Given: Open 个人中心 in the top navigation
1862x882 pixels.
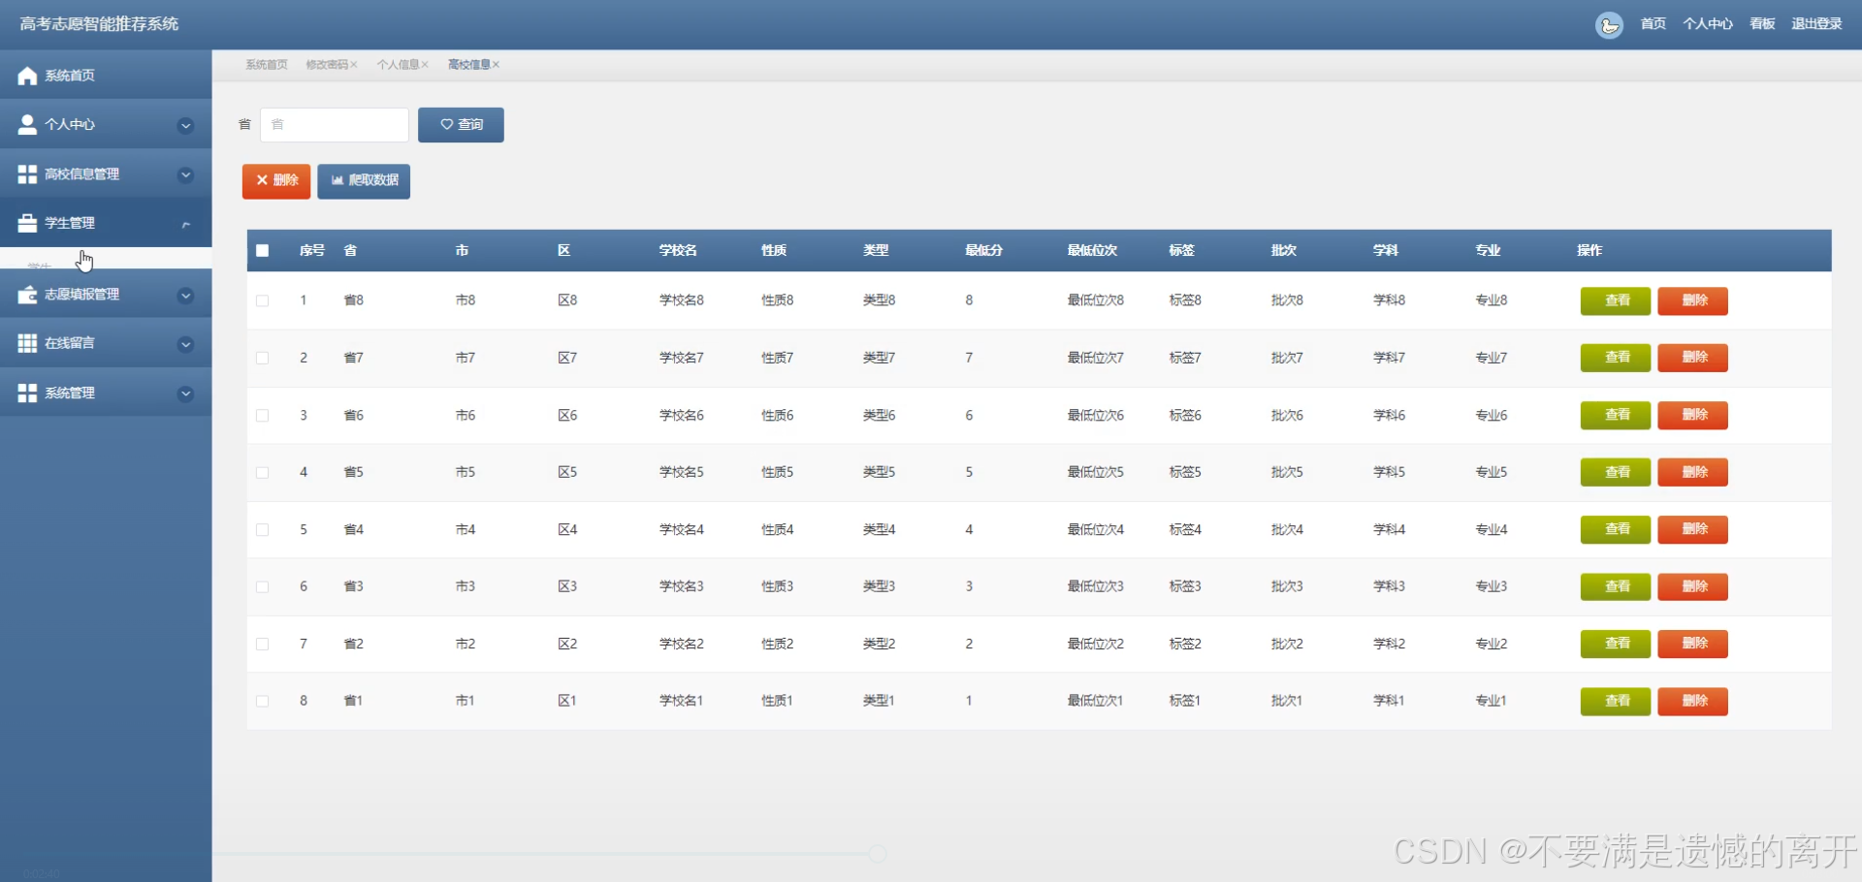Looking at the screenshot, I should pos(1708,24).
